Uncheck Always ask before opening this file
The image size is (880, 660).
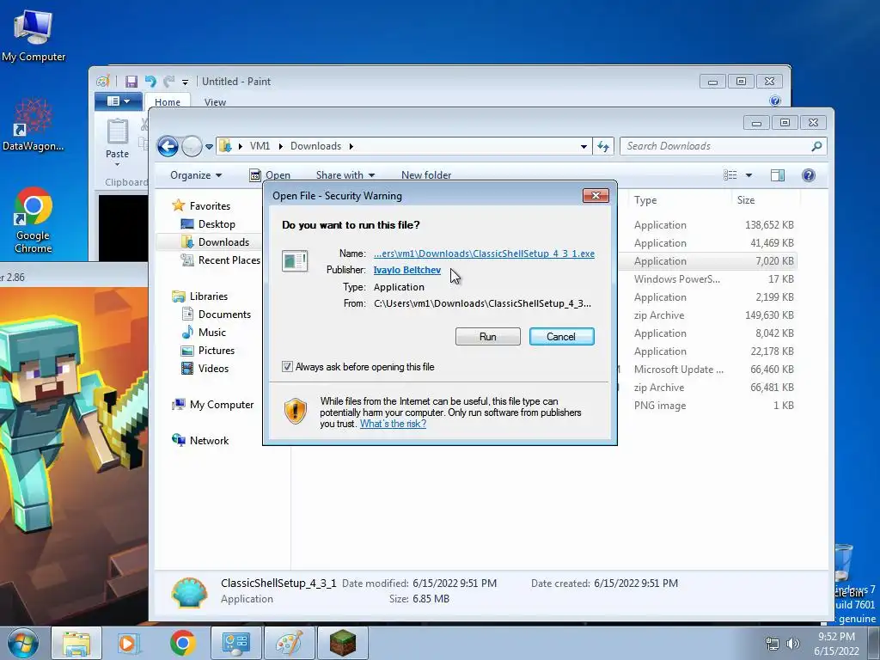(287, 367)
